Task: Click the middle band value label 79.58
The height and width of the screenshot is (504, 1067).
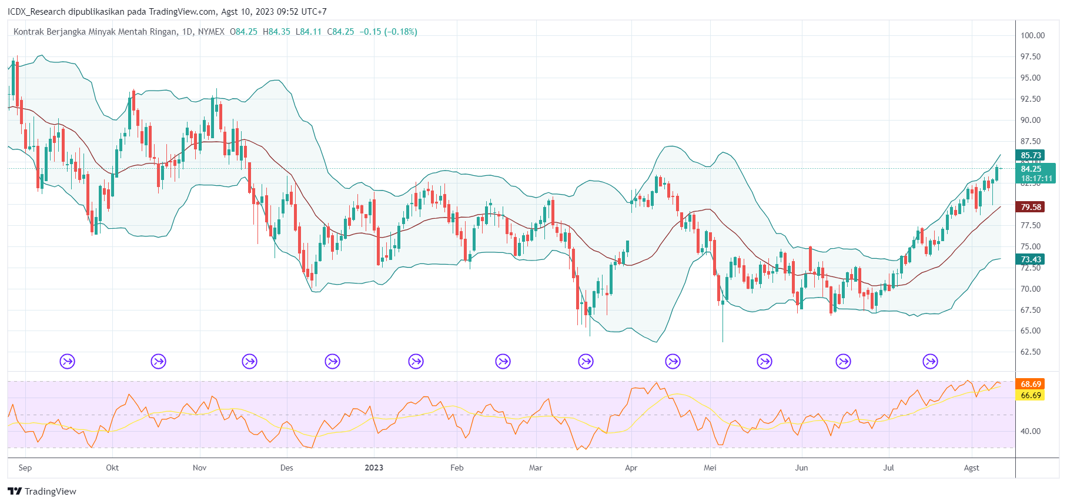Action: click(1031, 207)
